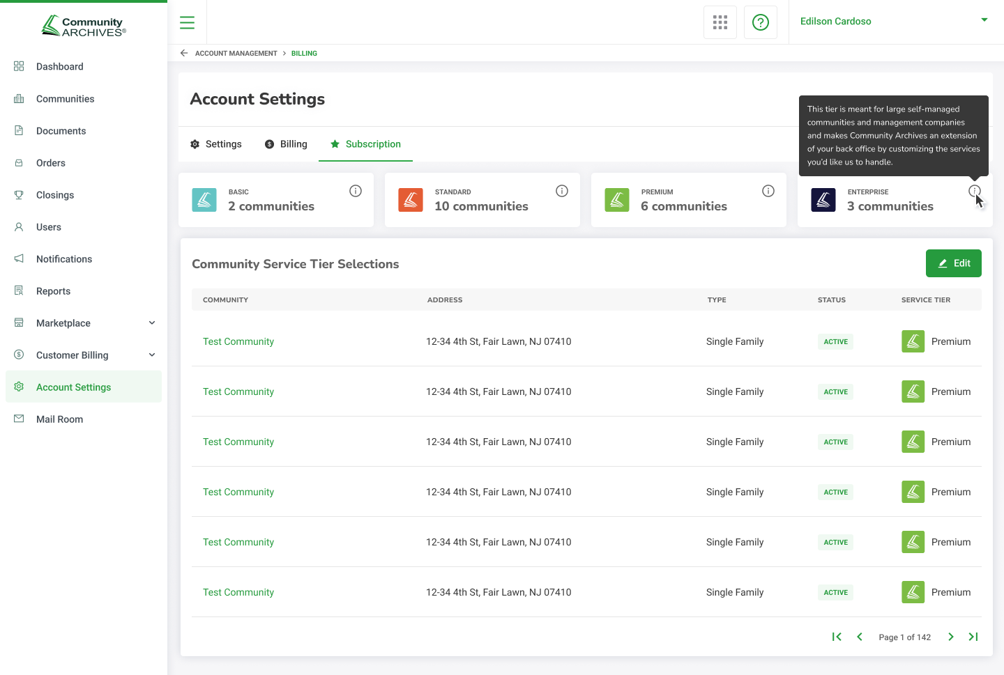The image size is (1004, 675).
Task: Switch to the Billing tab
Action: [286, 144]
